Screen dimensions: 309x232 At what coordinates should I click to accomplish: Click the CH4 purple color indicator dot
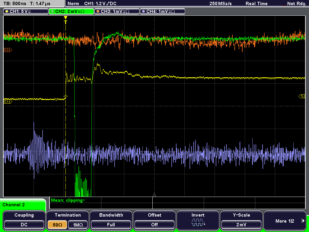click(143, 11)
